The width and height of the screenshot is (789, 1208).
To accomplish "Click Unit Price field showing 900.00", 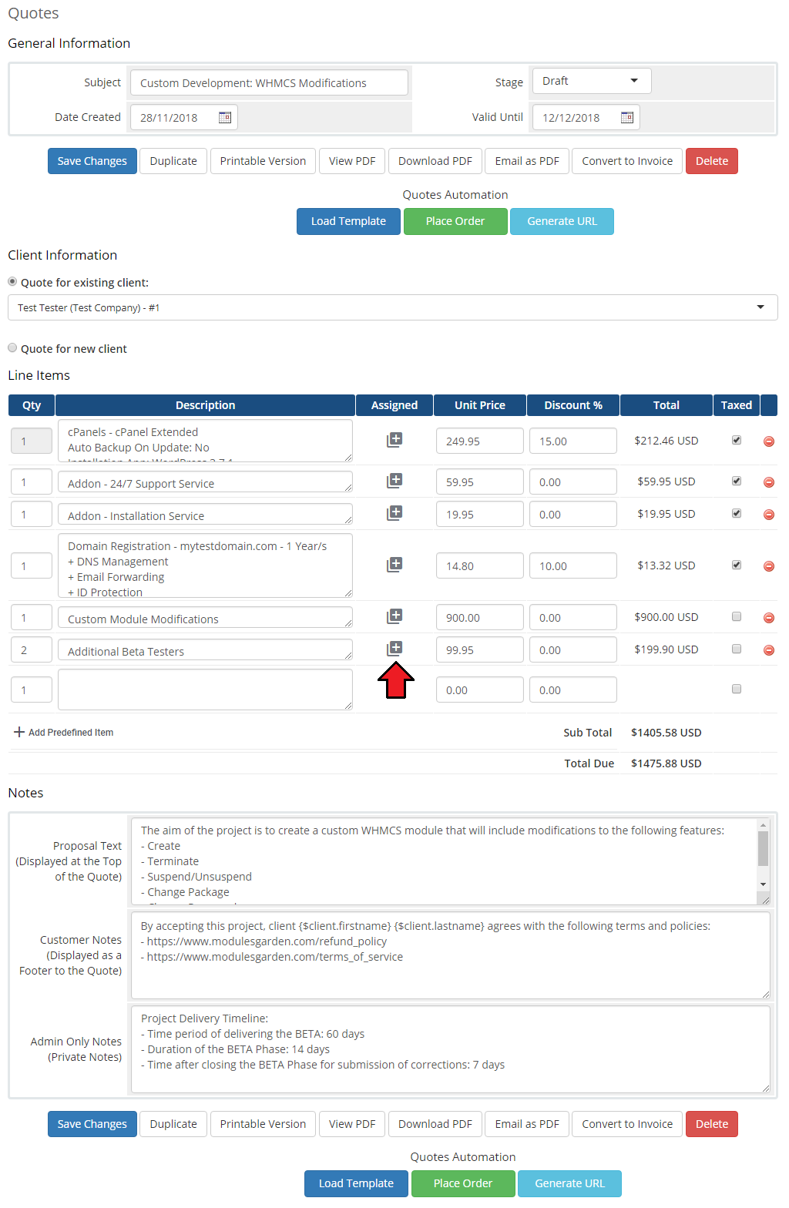I will (x=479, y=617).
